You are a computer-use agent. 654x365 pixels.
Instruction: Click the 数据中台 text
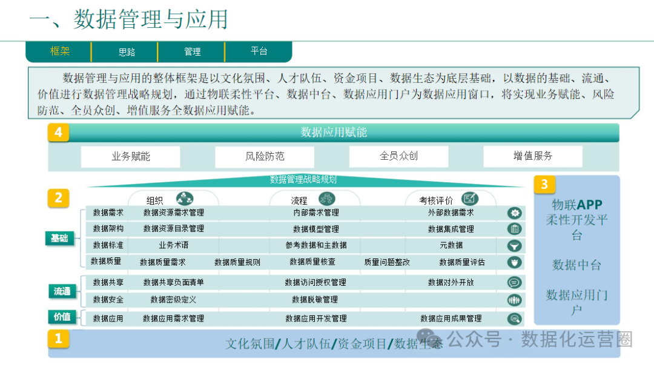click(577, 265)
